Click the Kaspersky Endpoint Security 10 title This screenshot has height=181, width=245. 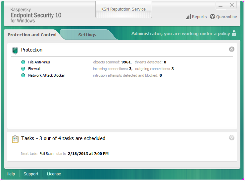pos(36,15)
